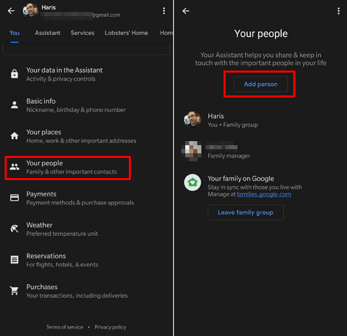Open the families.google.com link

[264, 194]
